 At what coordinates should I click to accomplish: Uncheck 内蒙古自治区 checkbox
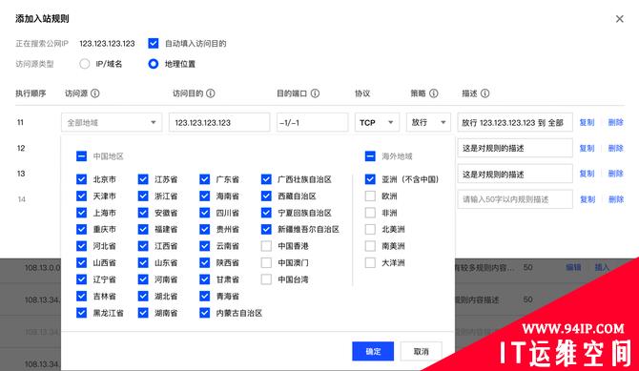click(x=205, y=313)
